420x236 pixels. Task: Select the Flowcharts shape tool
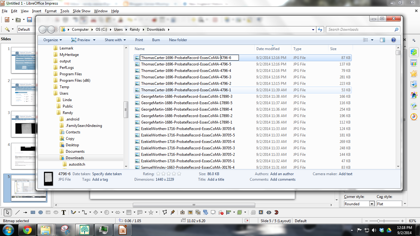pyautogui.click(x=129, y=212)
